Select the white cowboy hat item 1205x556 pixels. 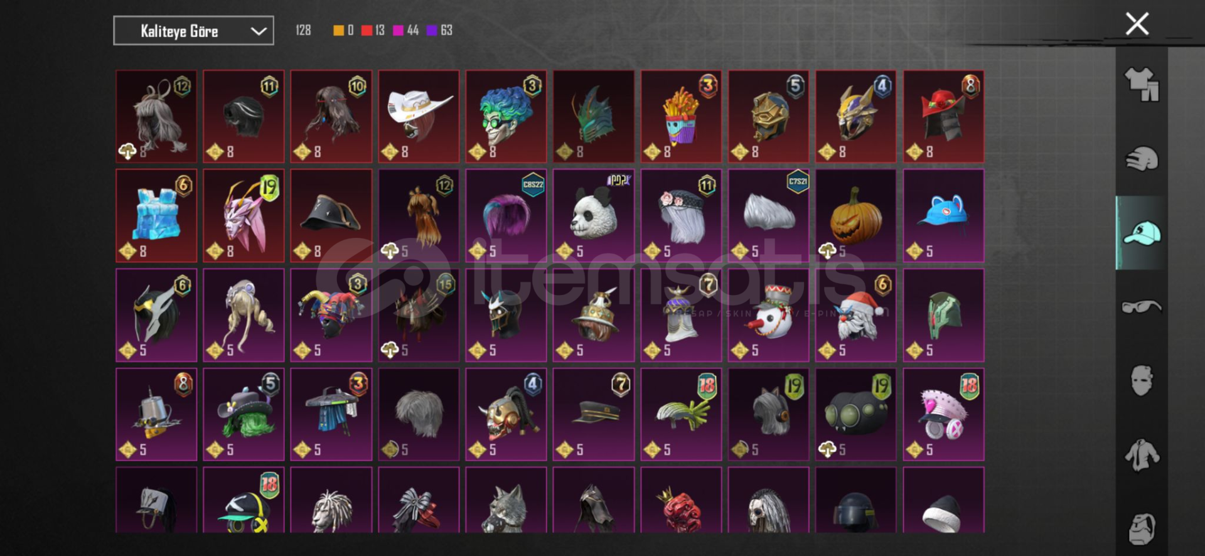coord(419,117)
